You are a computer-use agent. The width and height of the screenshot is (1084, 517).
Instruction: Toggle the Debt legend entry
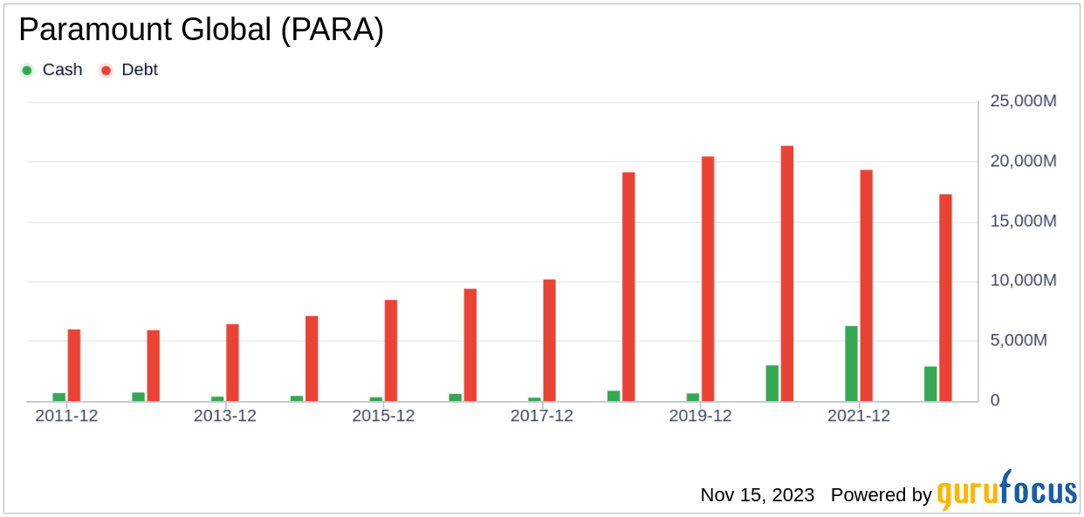[129, 70]
